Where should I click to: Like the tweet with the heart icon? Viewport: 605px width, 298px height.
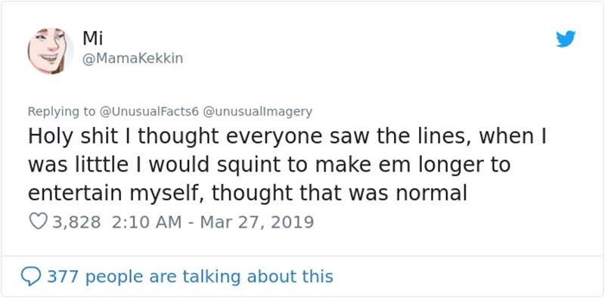pyautogui.click(x=39, y=222)
